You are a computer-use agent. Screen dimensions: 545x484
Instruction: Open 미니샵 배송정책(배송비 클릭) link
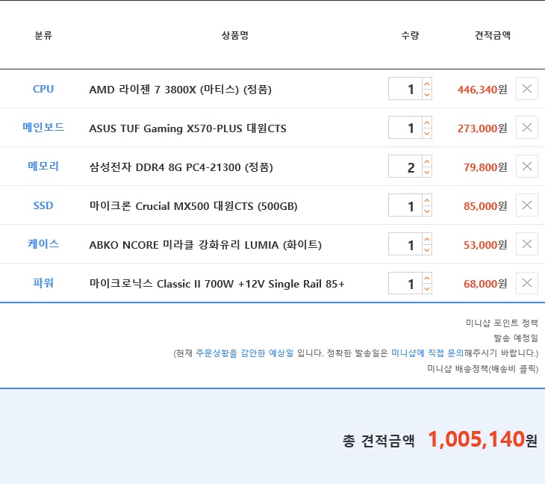482,368
